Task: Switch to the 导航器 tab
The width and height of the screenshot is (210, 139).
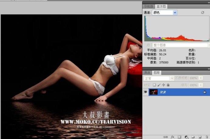Action: tap(149, 6)
